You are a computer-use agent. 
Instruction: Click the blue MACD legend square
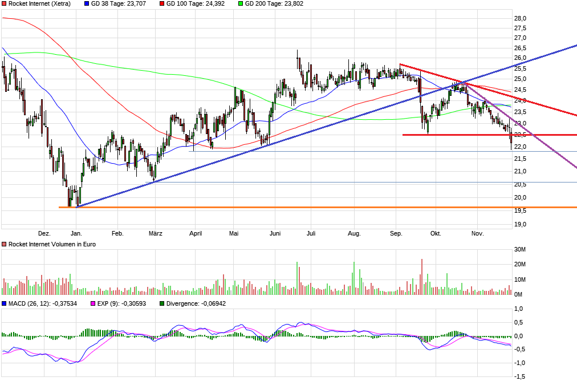pyautogui.click(x=5, y=304)
